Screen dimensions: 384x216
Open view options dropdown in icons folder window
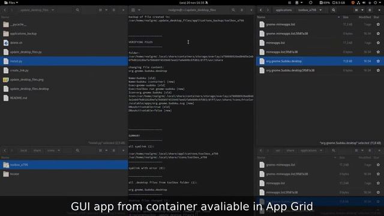pyautogui.click(x=106, y=151)
